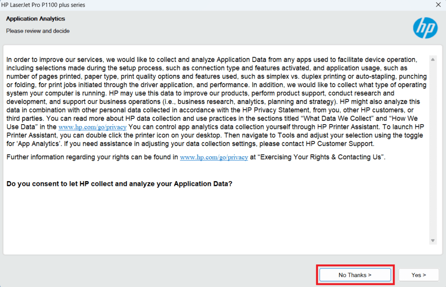Click the 'Application Analytics' heading
446x287 pixels.
[35, 19]
